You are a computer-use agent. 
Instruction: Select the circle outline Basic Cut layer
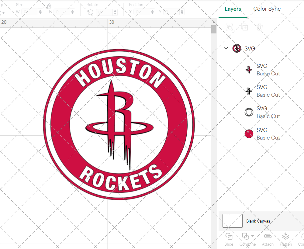point(249,112)
